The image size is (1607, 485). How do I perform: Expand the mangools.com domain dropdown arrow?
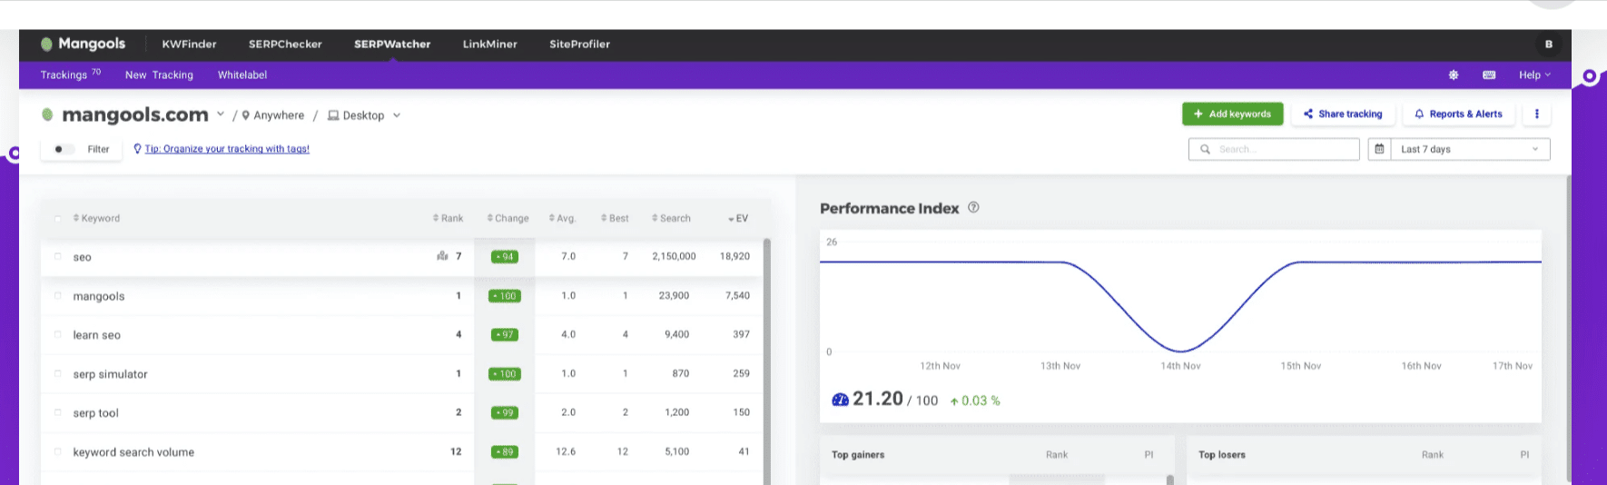[x=221, y=114]
